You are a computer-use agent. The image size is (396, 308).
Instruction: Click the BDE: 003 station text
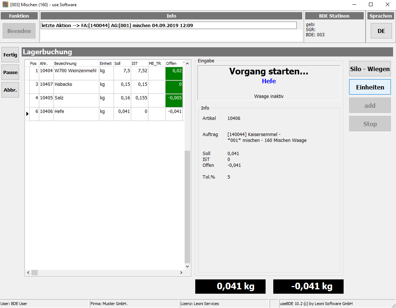point(315,35)
